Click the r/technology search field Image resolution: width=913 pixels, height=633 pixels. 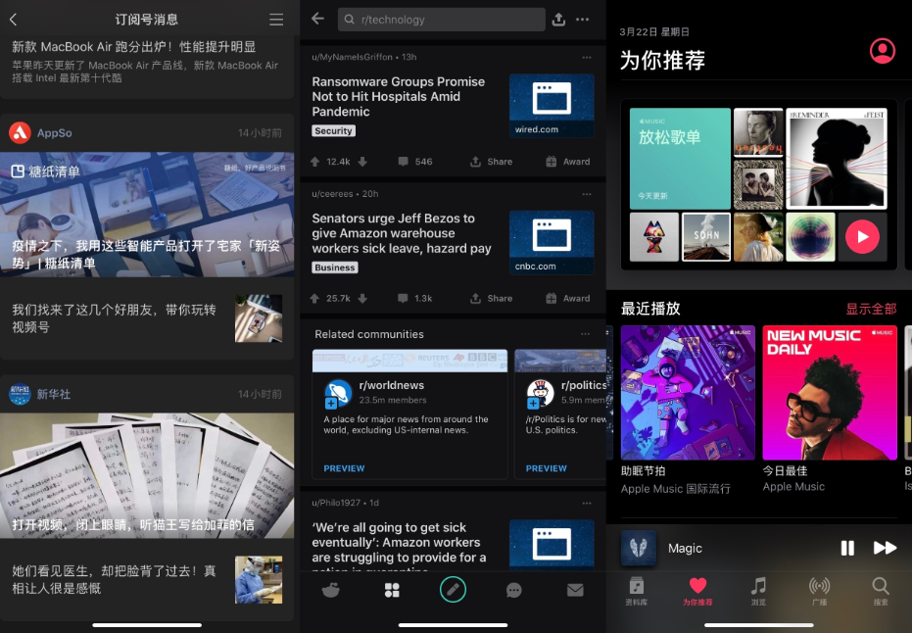click(x=442, y=20)
